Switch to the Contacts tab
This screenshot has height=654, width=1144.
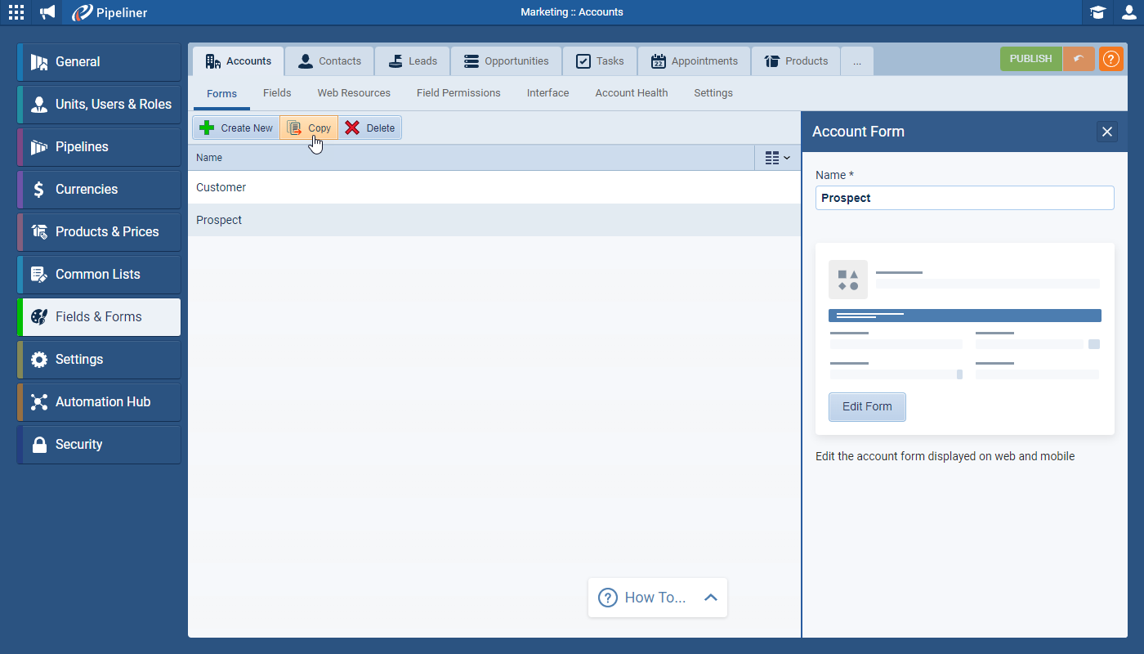click(329, 60)
